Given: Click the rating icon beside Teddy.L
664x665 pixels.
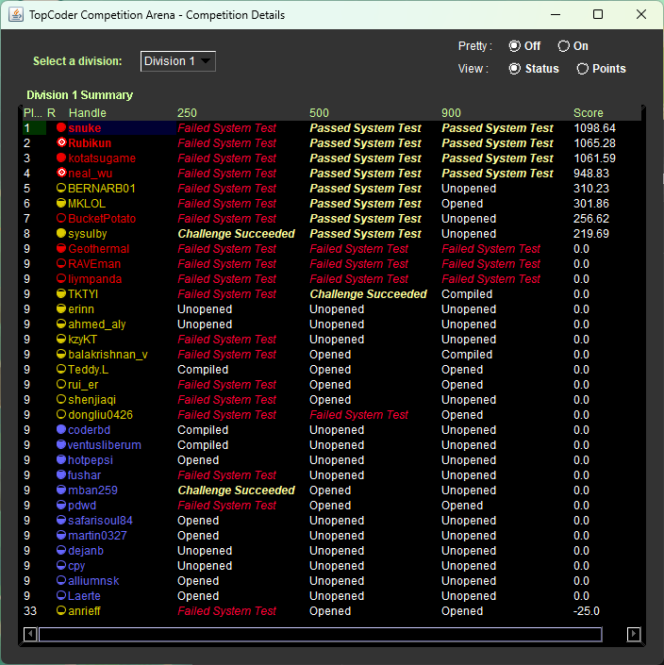Looking at the screenshot, I should coord(61,369).
